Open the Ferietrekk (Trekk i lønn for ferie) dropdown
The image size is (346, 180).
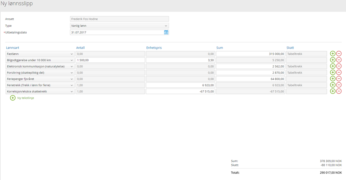point(40,85)
